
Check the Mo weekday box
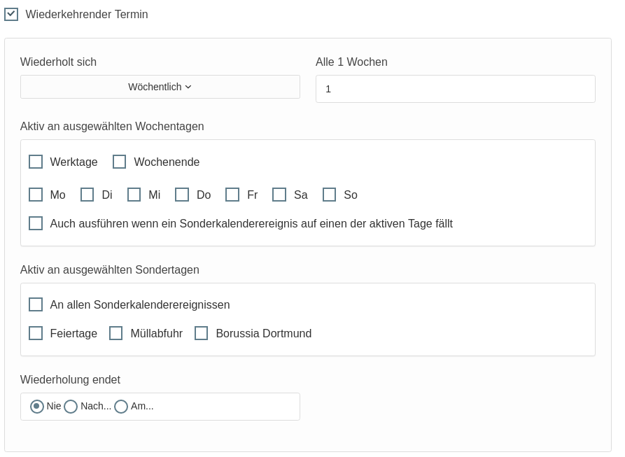click(x=36, y=195)
